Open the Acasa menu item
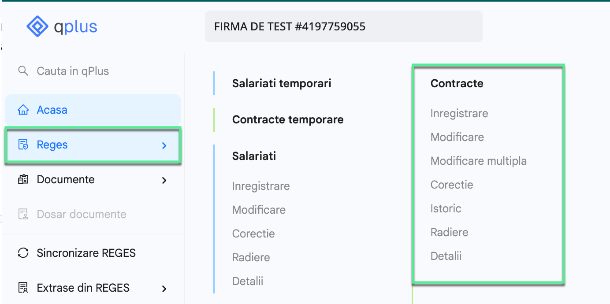The width and height of the screenshot is (610, 304). click(52, 110)
